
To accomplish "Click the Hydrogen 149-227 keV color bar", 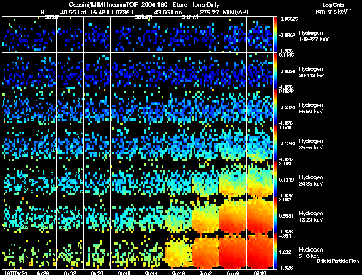I will pyautogui.click(x=275, y=35).
